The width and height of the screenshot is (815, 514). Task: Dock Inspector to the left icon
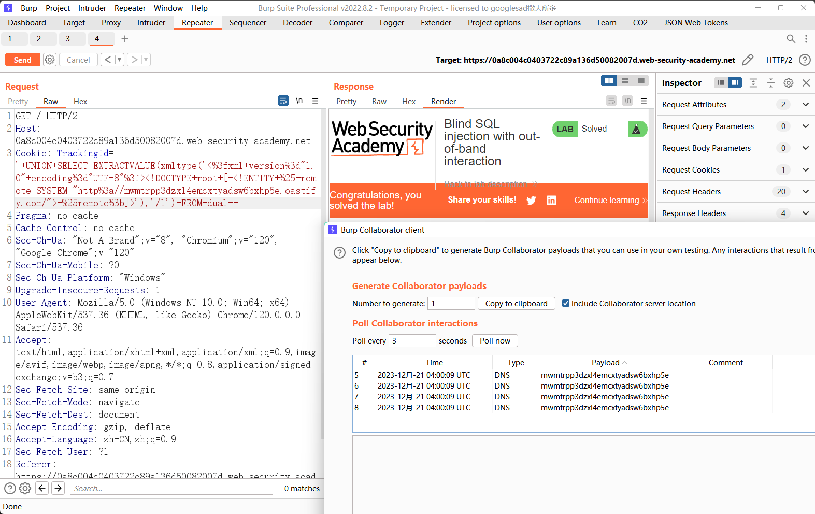point(721,83)
